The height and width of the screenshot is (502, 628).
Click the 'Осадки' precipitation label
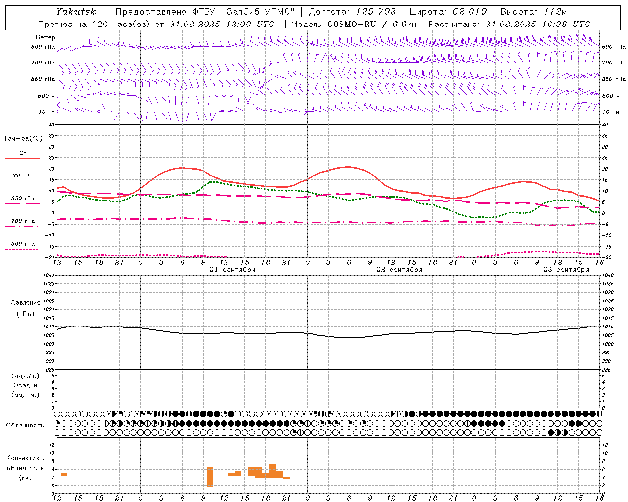coord(26,385)
